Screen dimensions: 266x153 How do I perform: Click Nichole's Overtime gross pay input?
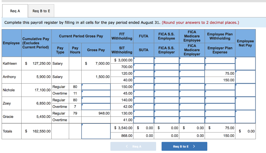point(96,94)
